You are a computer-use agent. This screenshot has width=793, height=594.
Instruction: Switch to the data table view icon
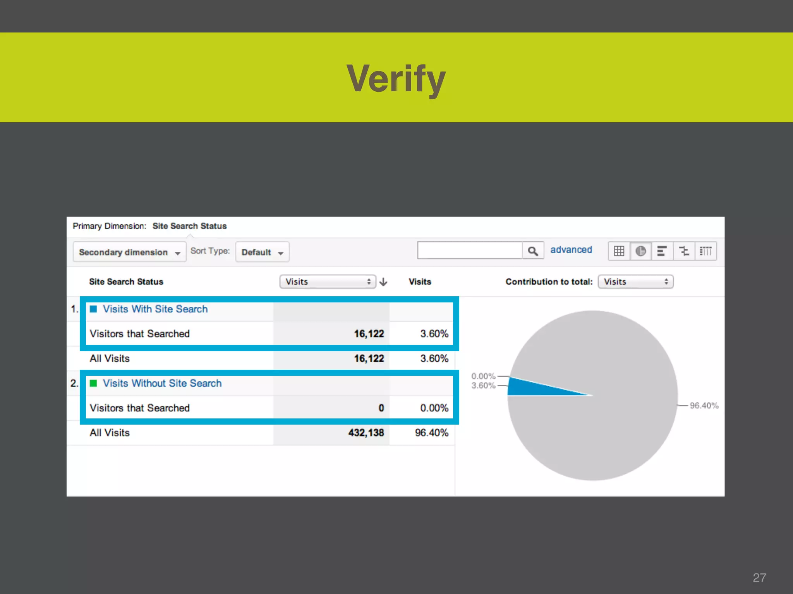click(x=619, y=251)
